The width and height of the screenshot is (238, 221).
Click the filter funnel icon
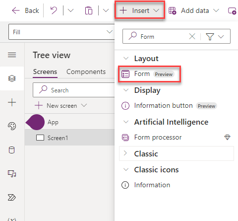(210, 36)
